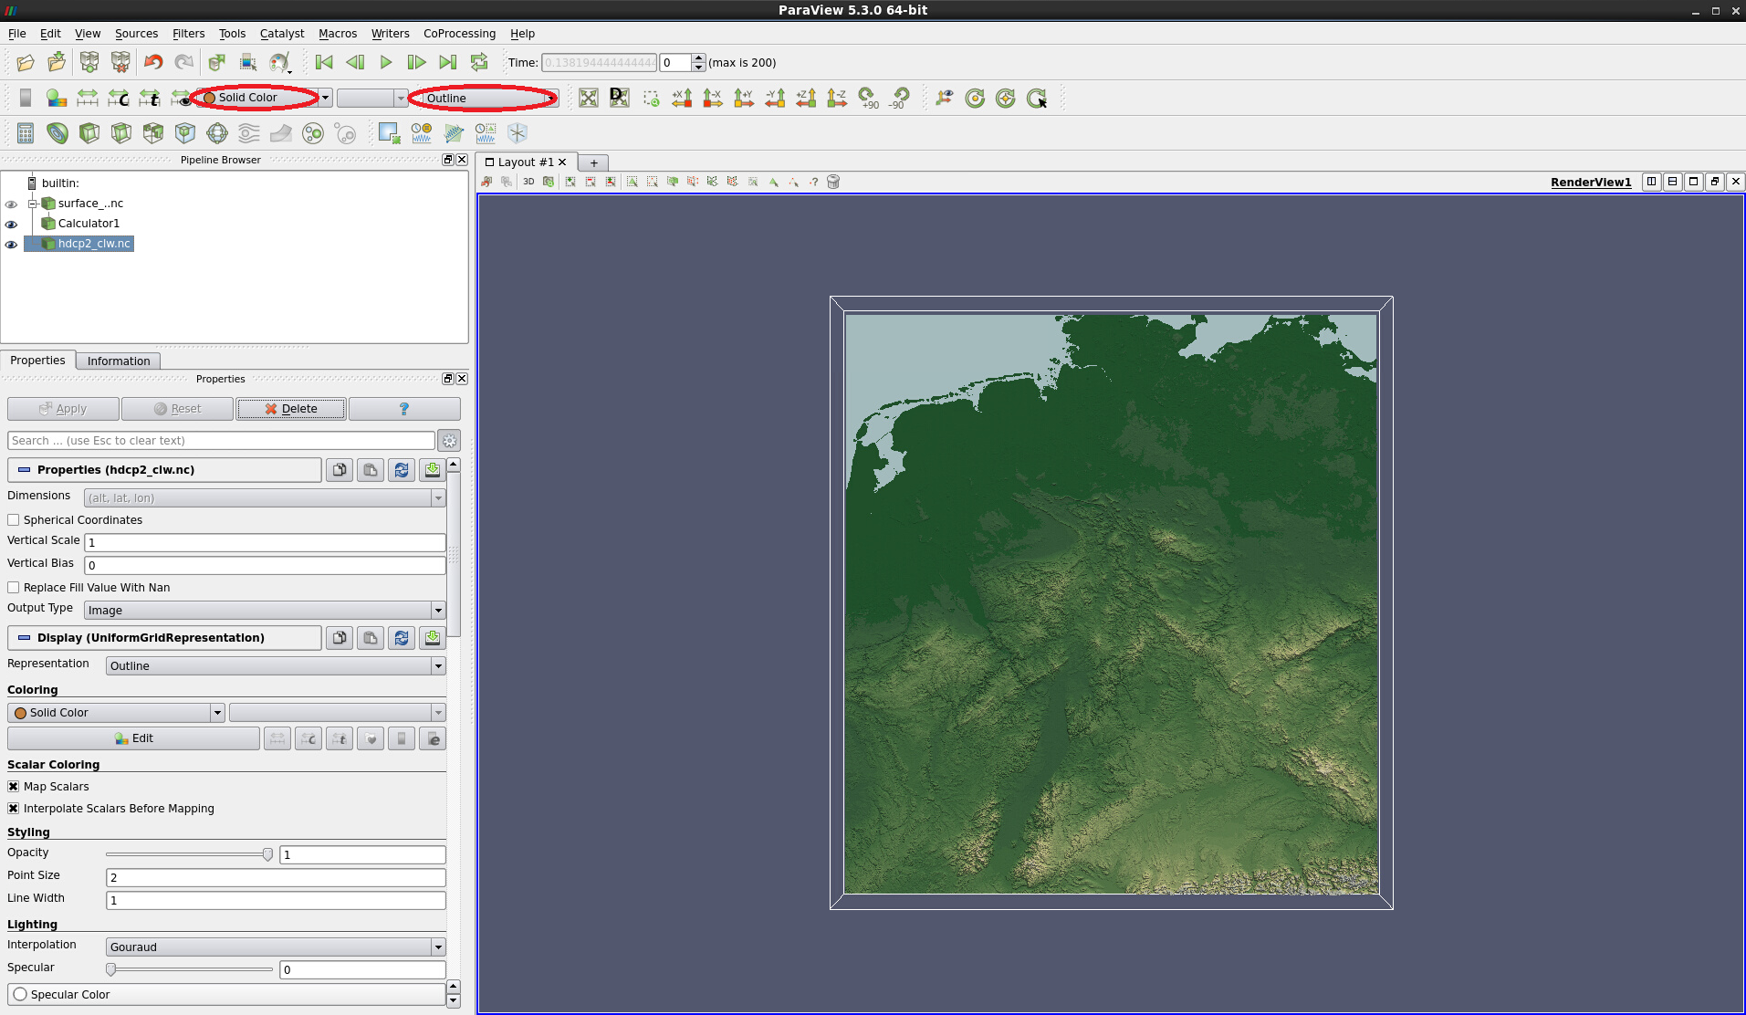Click the Opacity slider handle
The width and height of the screenshot is (1746, 1015).
point(267,855)
